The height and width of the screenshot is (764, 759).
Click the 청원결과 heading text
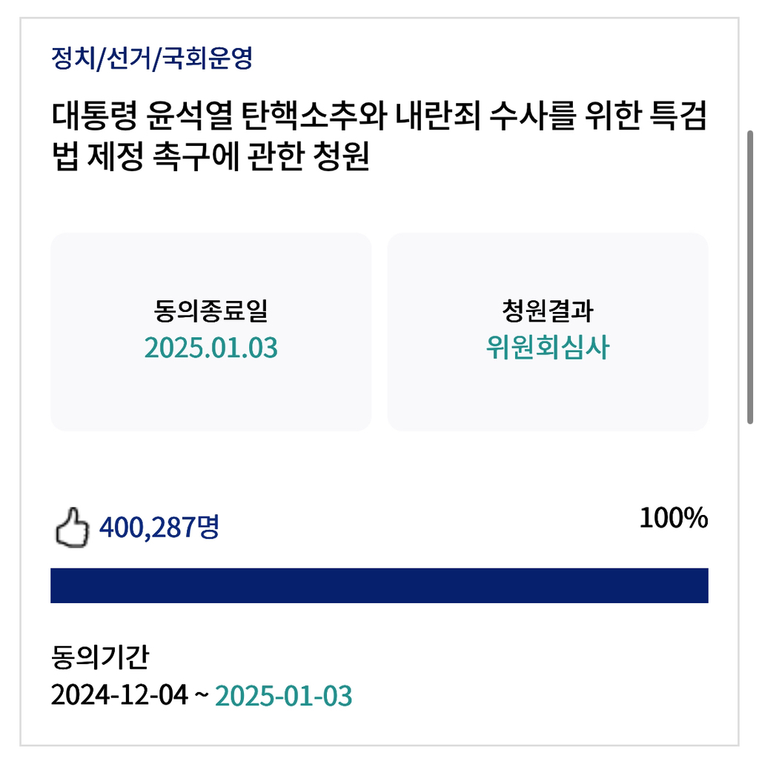(x=548, y=310)
